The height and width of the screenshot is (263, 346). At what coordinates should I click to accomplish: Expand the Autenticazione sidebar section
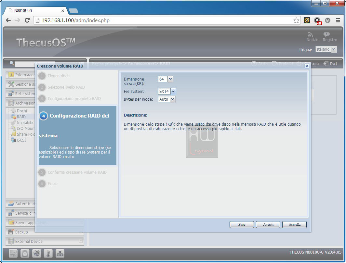(x=21, y=204)
